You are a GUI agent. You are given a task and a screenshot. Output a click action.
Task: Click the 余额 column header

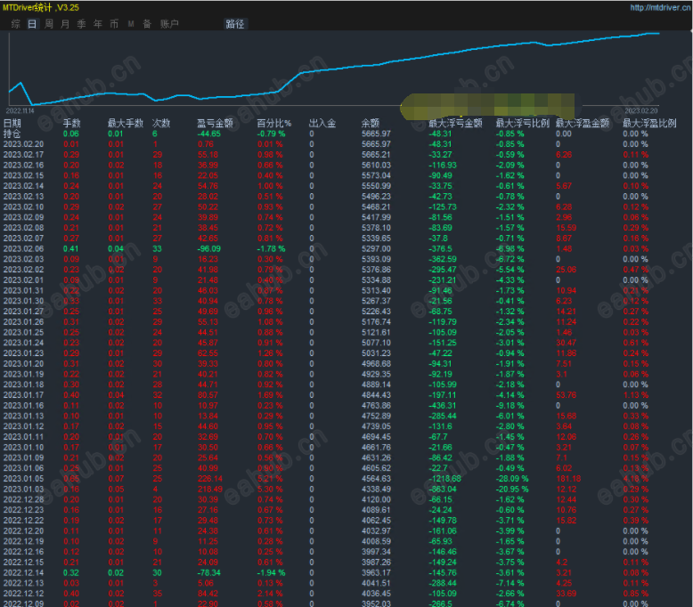click(x=371, y=123)
